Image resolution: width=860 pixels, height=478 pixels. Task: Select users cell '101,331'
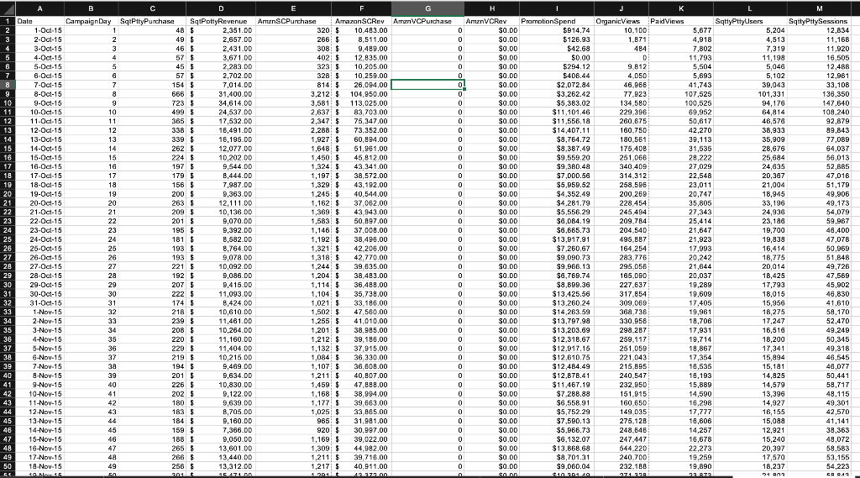click(x=750, y=94)
